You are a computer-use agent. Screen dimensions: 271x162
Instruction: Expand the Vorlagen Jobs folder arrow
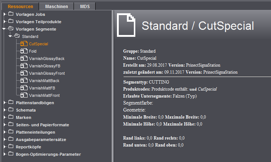coord(5,14)
